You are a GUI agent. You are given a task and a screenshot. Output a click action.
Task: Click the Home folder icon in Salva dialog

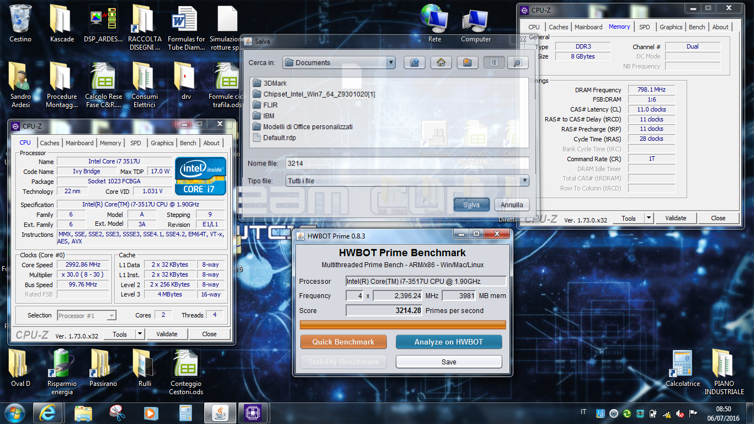(x=440, y=62)
